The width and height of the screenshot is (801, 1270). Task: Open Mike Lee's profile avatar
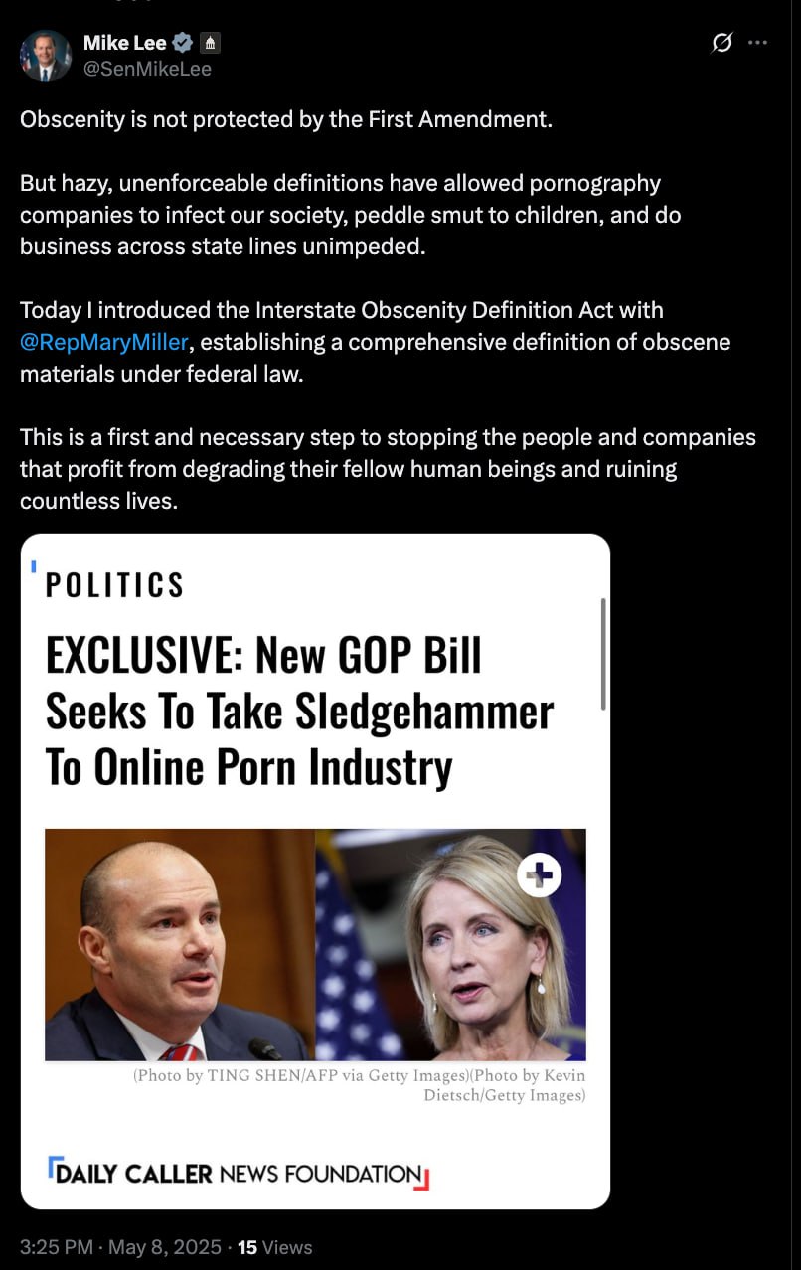click(x=46, y=56)
